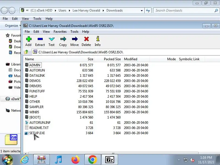Select the AUTORUN folder row
The image size is (220, 165).
(87, 70)
